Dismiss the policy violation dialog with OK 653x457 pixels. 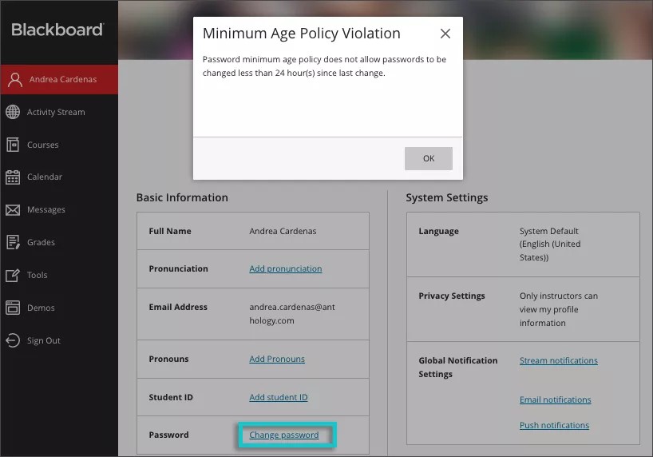[x=429, y=158]
